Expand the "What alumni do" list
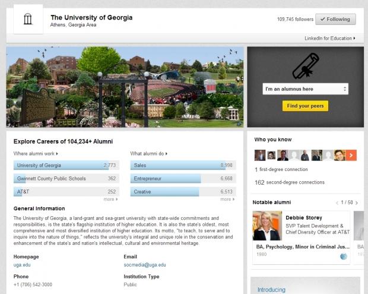The width and height of the screenshot is (368, 294). [x=149, y=154]
